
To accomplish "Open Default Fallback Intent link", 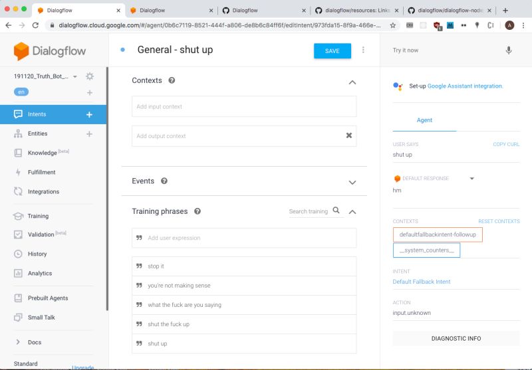I will [x=422, y=282].
